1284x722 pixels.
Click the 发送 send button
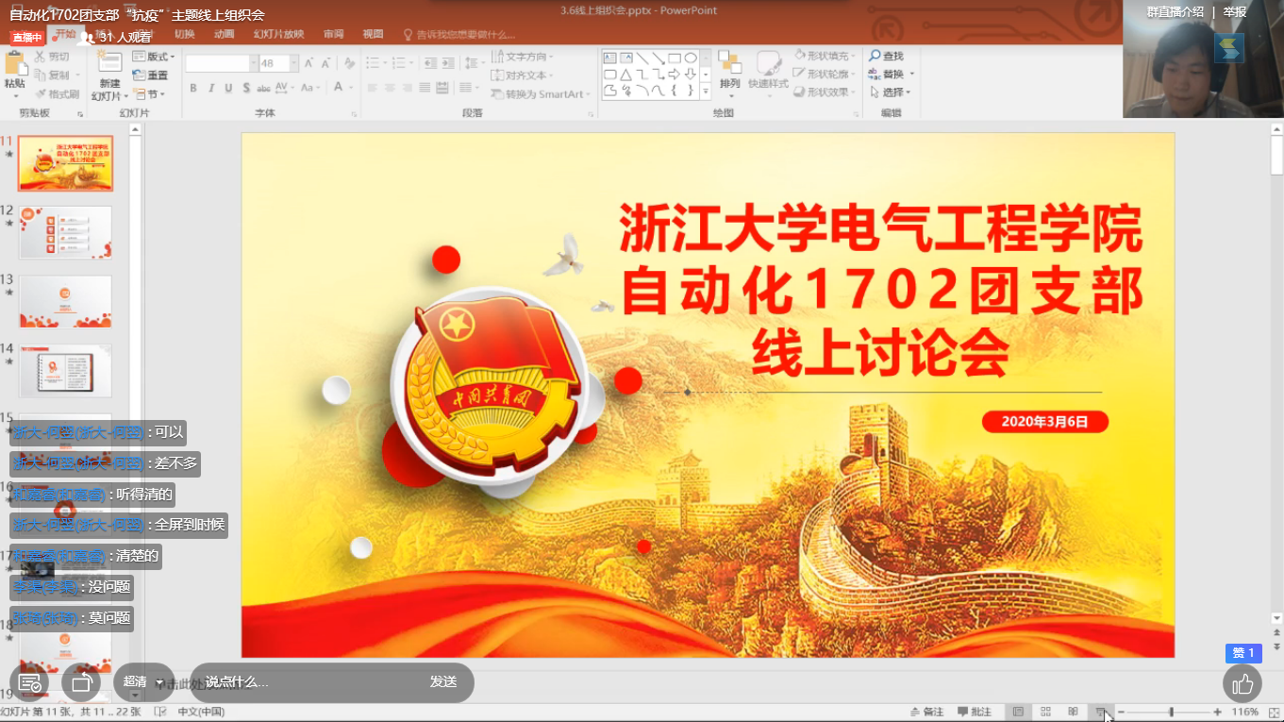pyautogui.click(x=443, y=682)
